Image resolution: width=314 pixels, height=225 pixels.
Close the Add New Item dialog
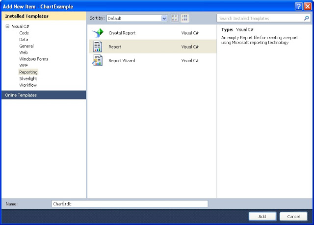[308, 6]
